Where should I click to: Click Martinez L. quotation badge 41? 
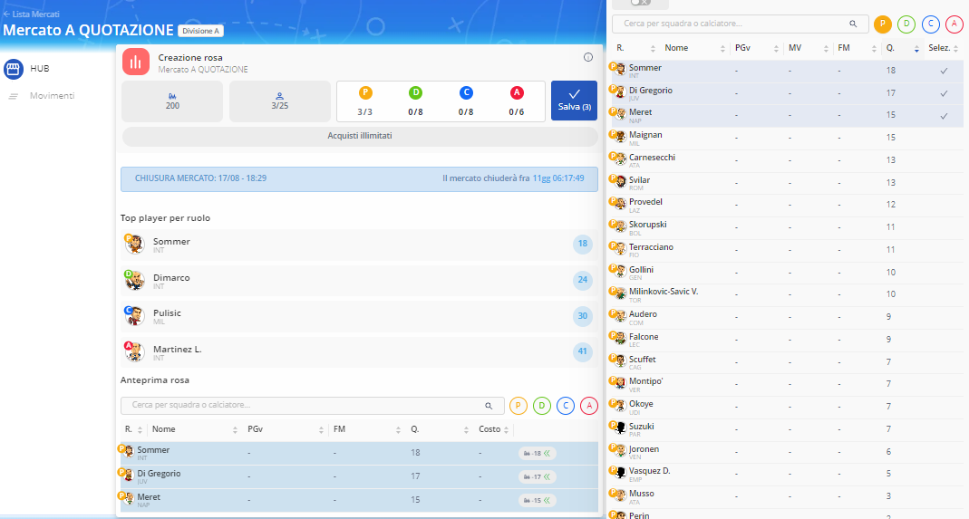tap(582, 351)
